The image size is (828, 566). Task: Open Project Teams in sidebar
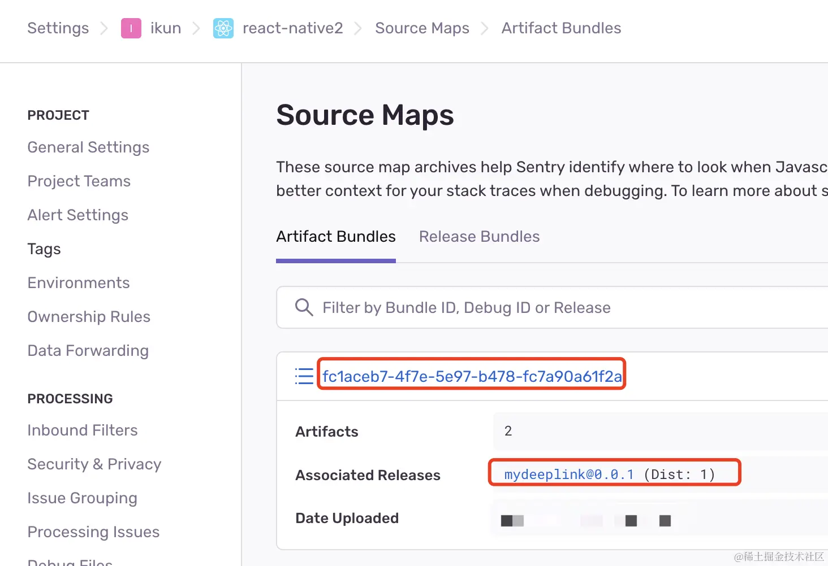click(x=79, y=181)
